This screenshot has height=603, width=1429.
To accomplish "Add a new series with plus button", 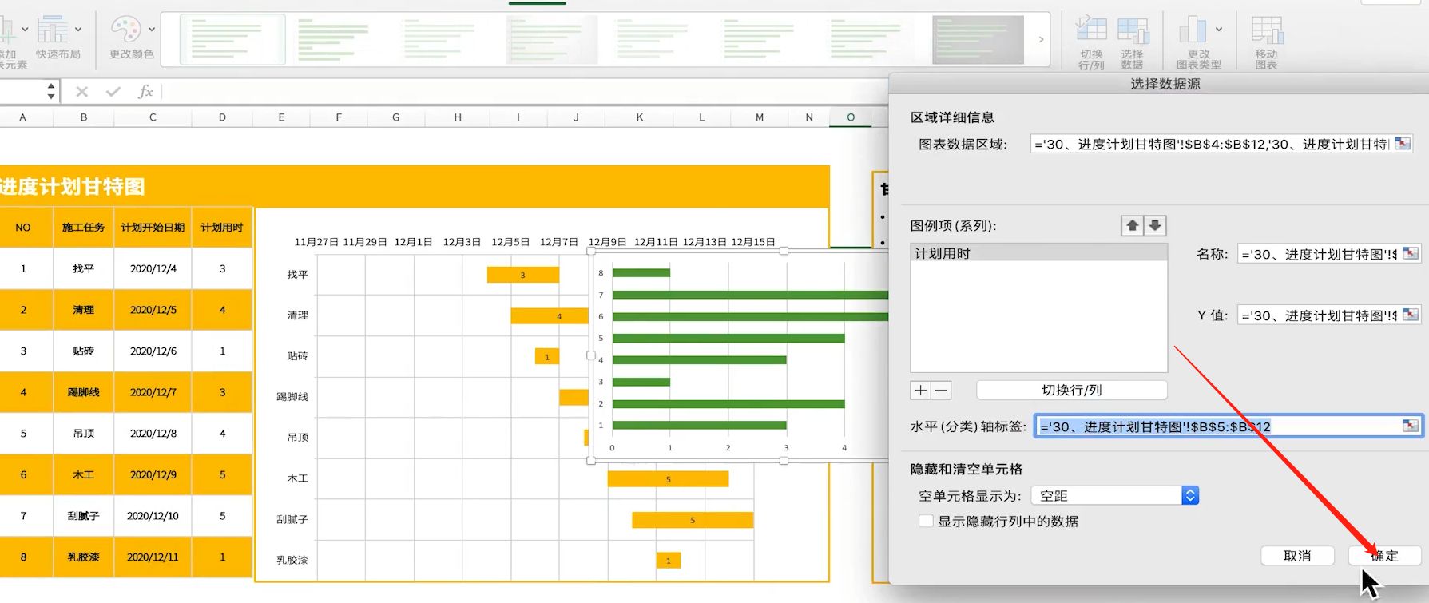I will click(921, 390).
